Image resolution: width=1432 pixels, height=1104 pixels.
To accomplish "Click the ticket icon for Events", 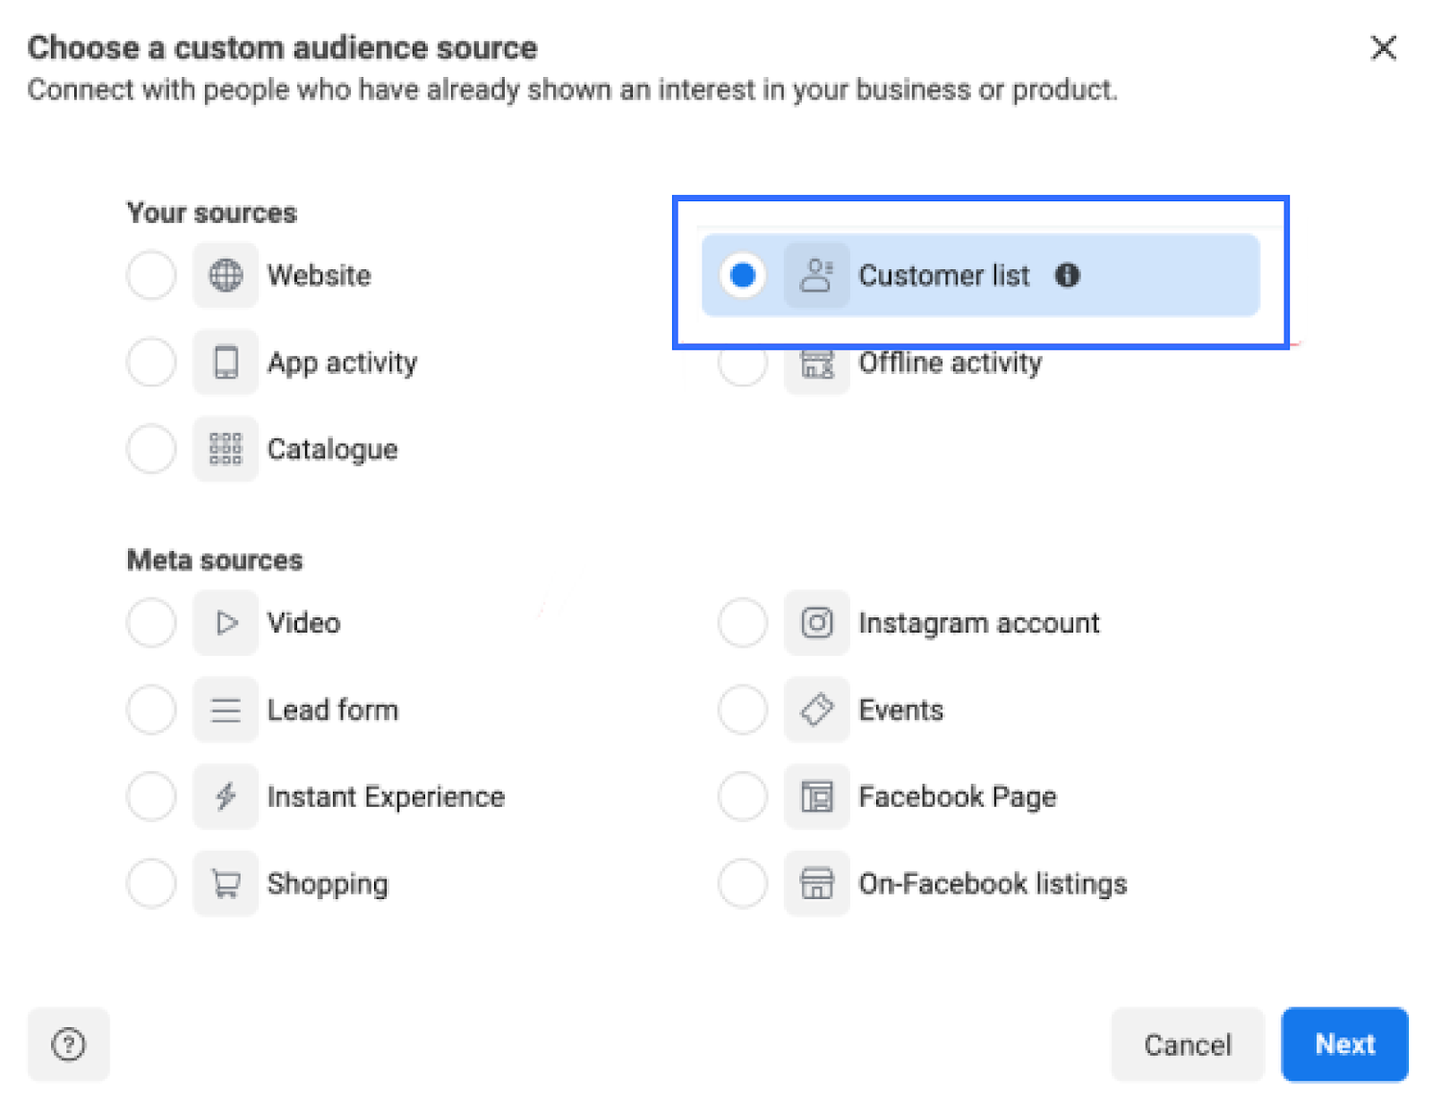I will (816, 709).
